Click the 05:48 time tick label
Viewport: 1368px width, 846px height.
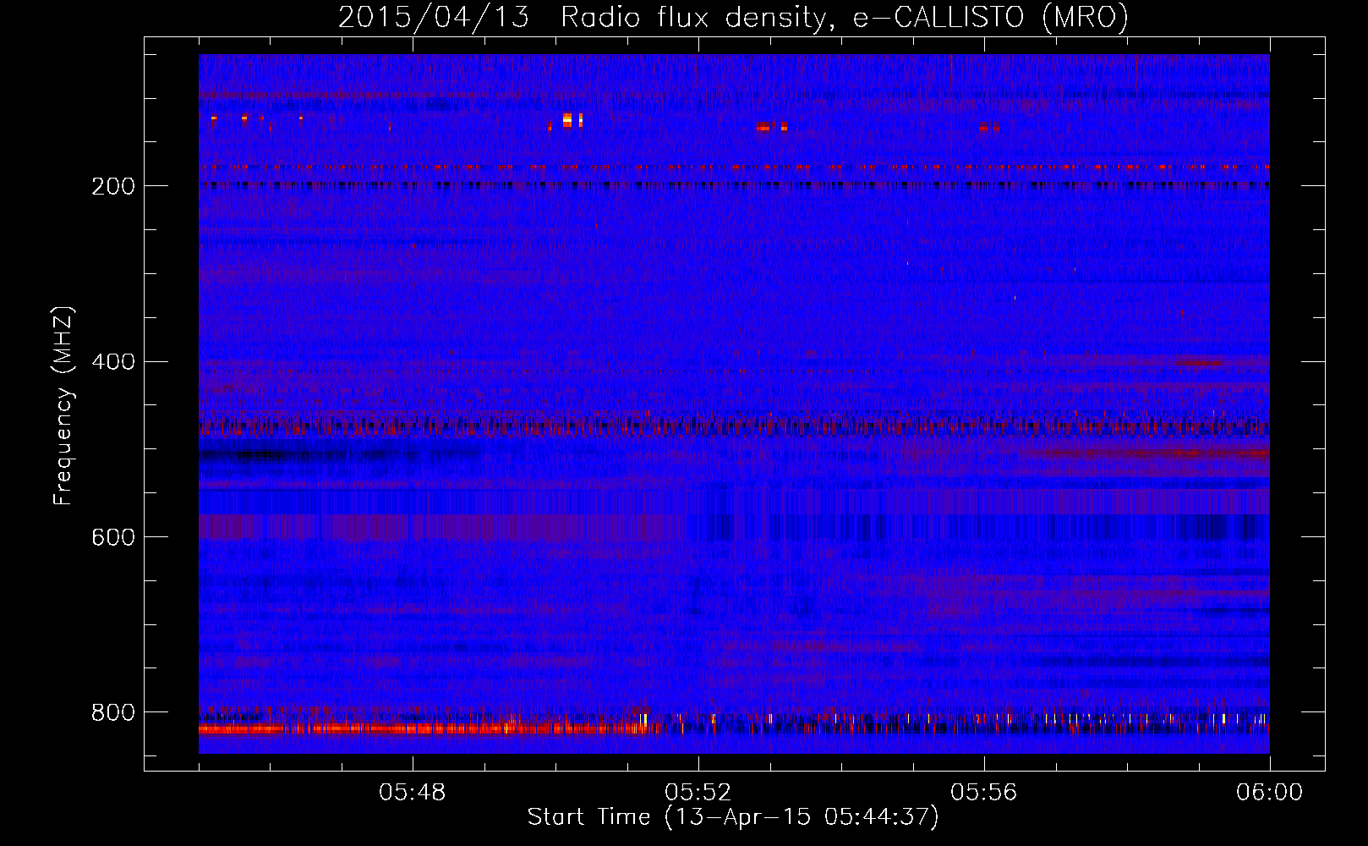click(x=413, y=793)
